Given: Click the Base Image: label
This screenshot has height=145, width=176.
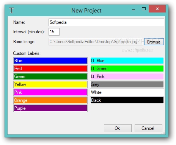Looking at the screenshot, I should click(24, 42).
